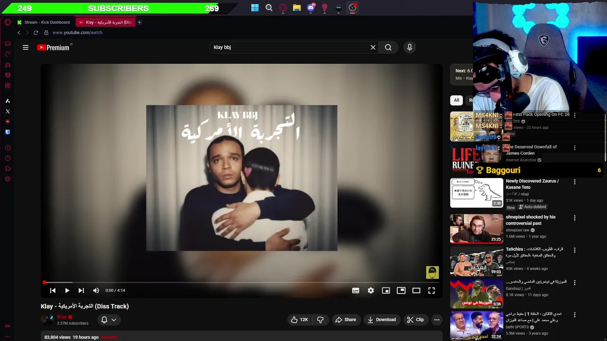Open Extensions cube icon in sidebar
Screen dimensions: 607x341
coord(8,169)
